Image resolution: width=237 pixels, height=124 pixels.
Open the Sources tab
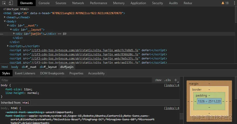click(x=61, y=3)
